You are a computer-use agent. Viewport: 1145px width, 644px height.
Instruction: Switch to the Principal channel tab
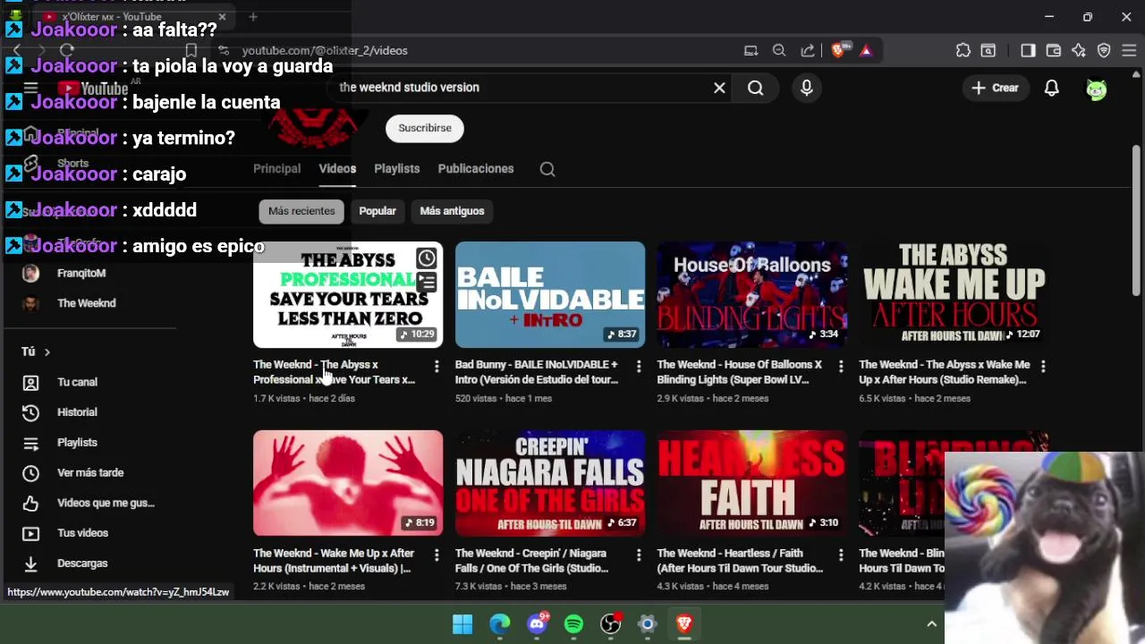[277, 168]
